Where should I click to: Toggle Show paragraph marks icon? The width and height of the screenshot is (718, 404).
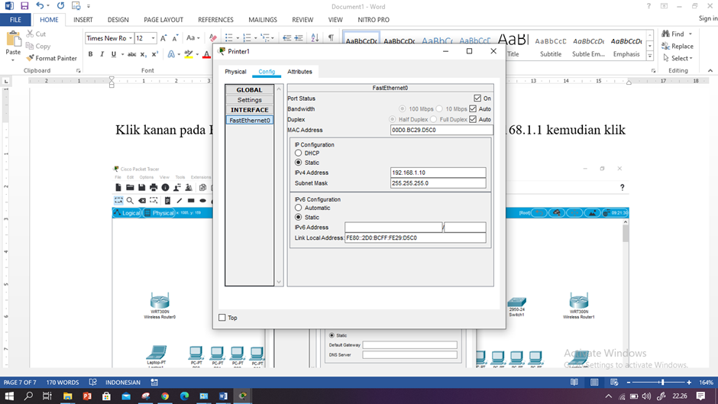coord(331,38)
